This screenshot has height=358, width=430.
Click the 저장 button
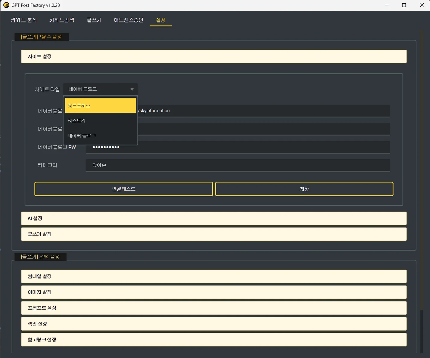tap(304, 189)
